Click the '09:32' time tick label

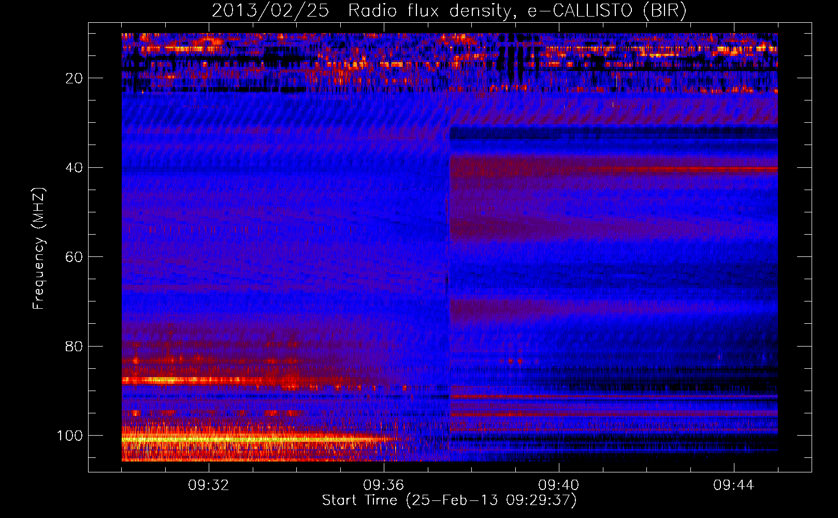pos(209,485)
